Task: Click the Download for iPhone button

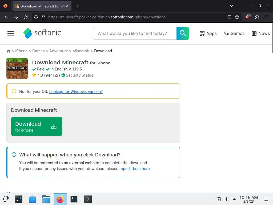Action: [x=37, y=126]
